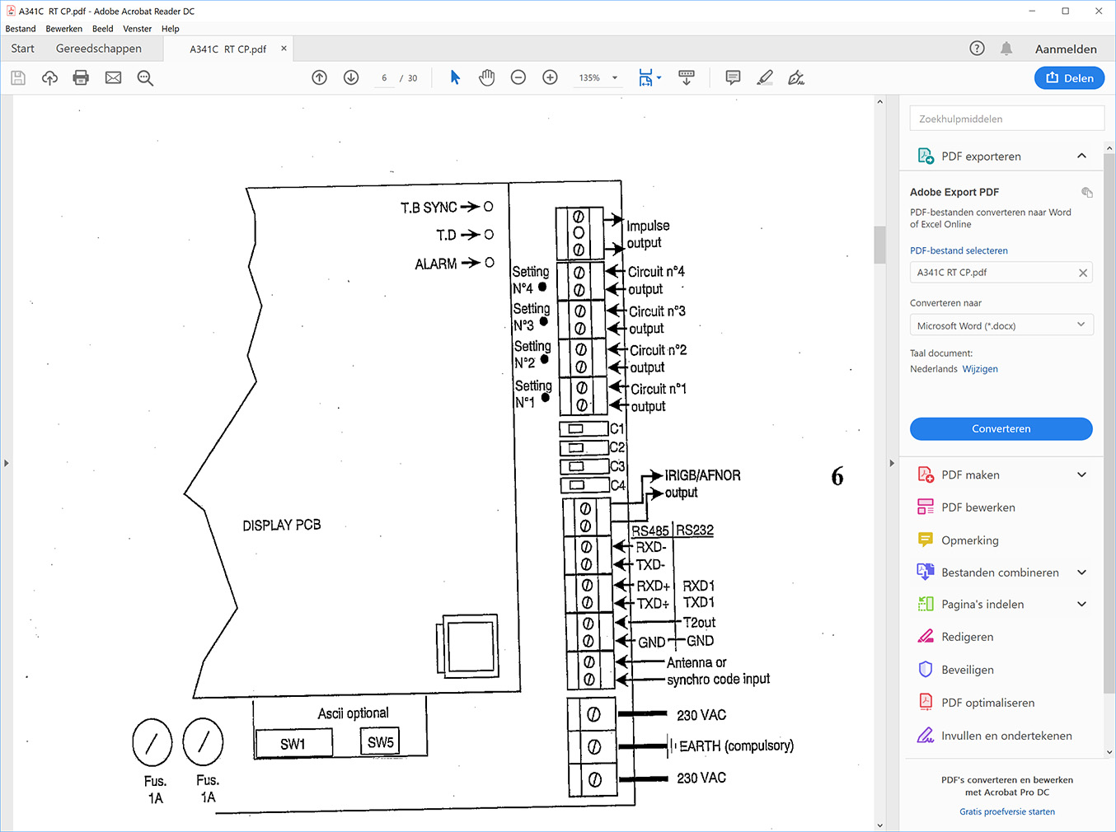The width and height of the screenshot is (1116, 832).
Task: Add a comment note icon
Action: 733,77
